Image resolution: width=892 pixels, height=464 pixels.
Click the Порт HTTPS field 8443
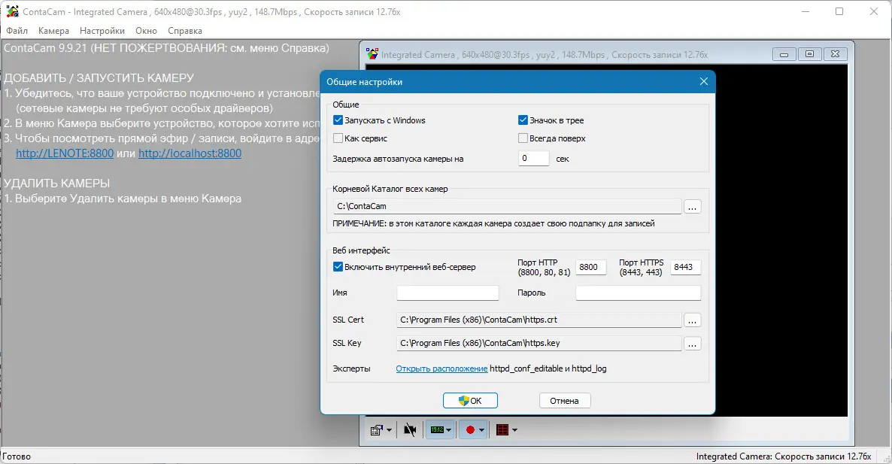click(685, 267)
